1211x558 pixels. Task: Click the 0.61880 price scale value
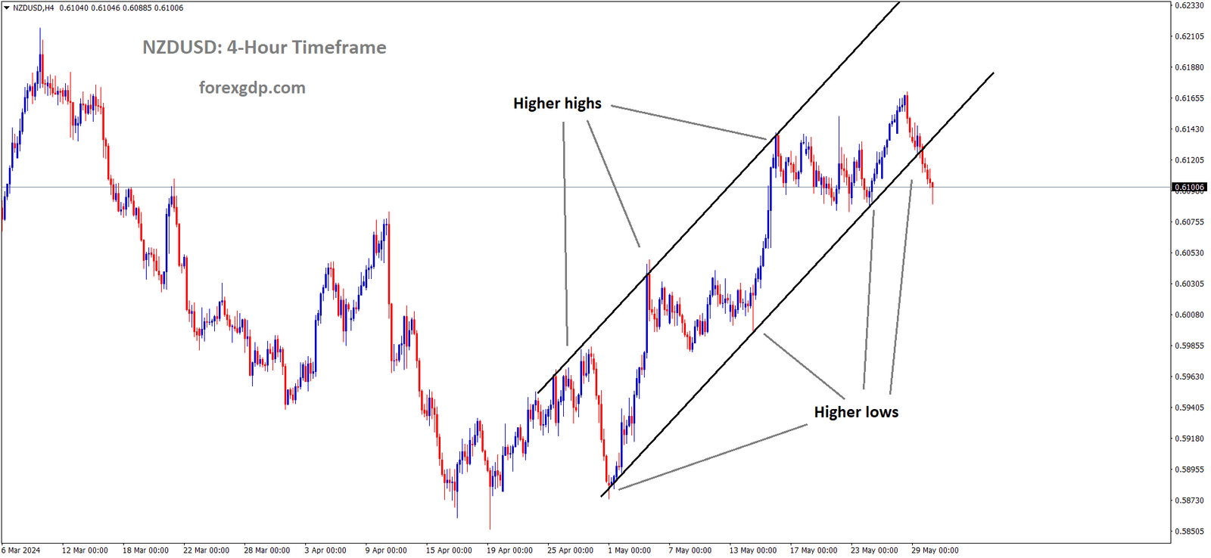click(1189, 67)
